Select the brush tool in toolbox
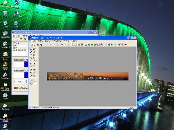The height and width of the screenshot is (130, 174). (x=31, y=70)
